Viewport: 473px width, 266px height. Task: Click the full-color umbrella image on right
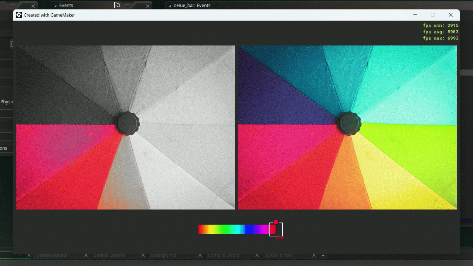point(347,127)
